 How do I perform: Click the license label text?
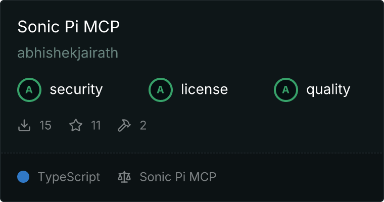[205, 89]
